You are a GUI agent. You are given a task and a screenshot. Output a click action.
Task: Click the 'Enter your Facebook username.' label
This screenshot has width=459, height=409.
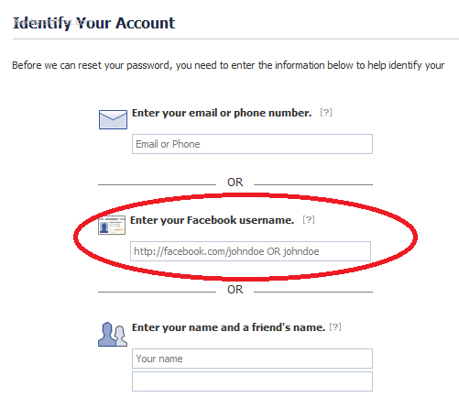[x=213, y=220]
